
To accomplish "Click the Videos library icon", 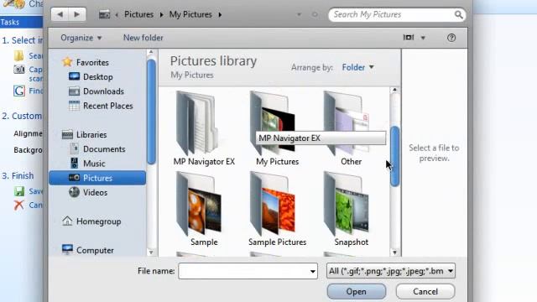I will tap(74, 192).
